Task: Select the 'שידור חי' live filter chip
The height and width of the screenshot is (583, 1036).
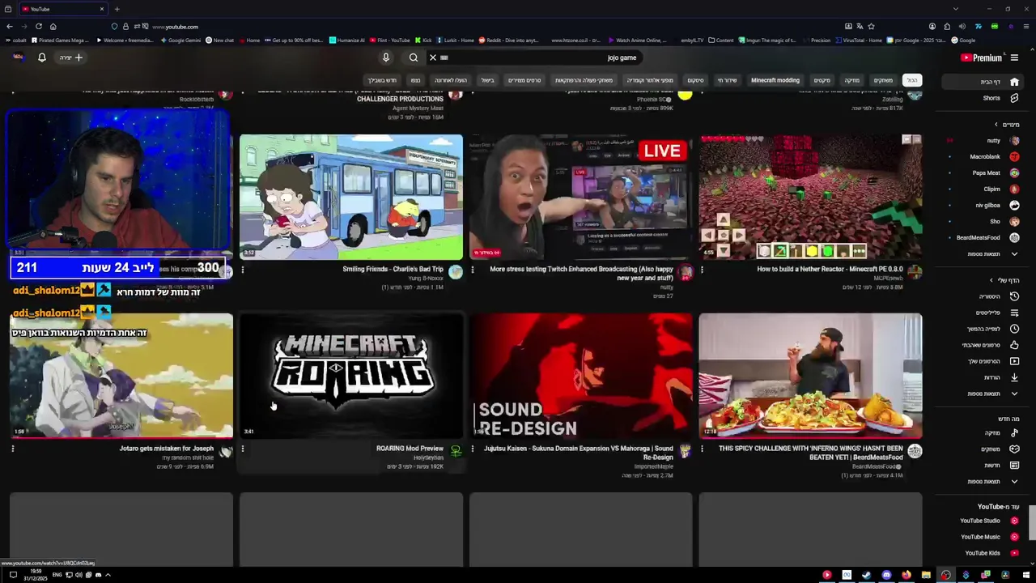Action: (x=728, y=80)
